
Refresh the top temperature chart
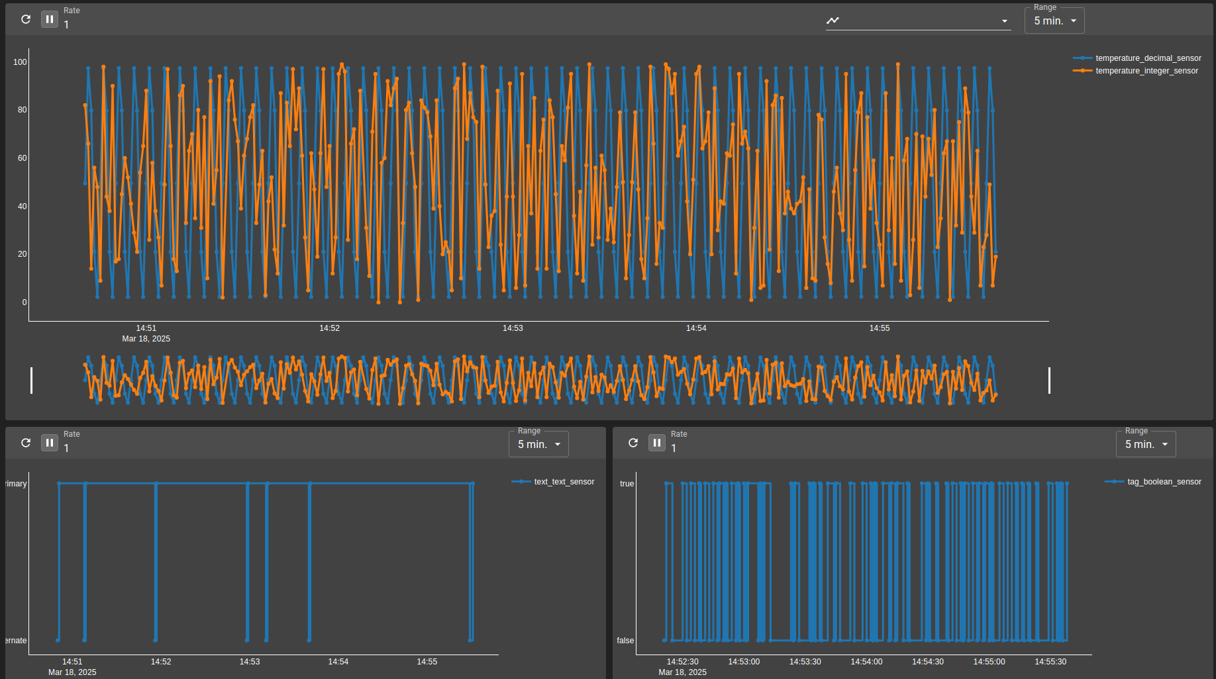(26, 19)
